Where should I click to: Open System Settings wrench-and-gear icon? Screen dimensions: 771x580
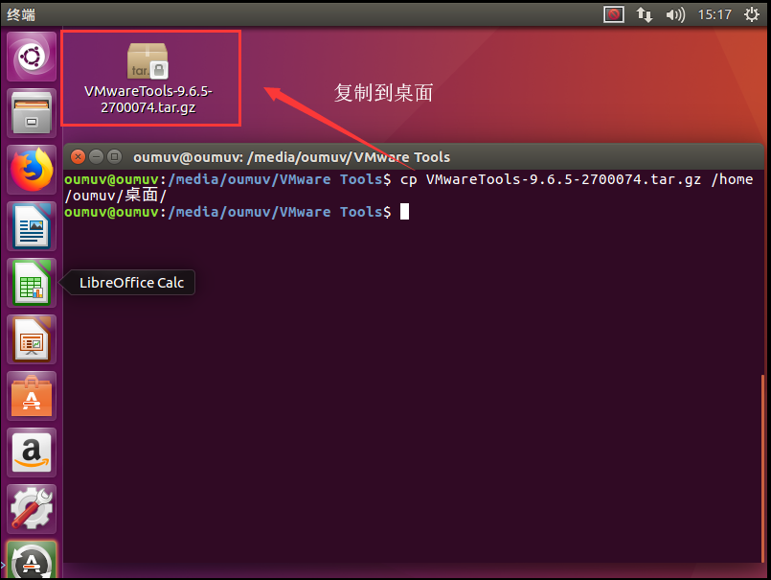(32, 509)
